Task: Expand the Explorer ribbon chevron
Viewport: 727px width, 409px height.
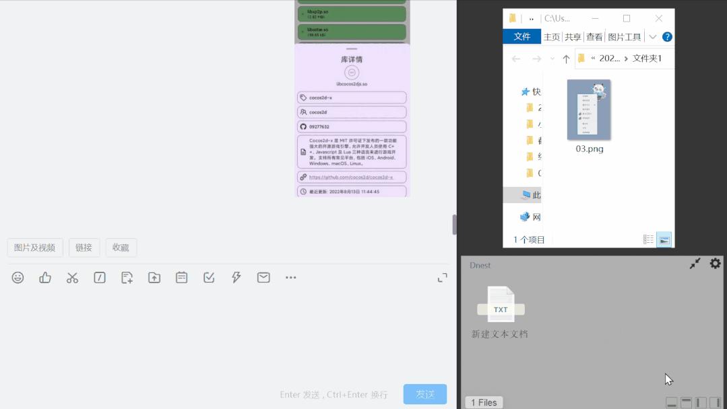Action: pos(652,37)
